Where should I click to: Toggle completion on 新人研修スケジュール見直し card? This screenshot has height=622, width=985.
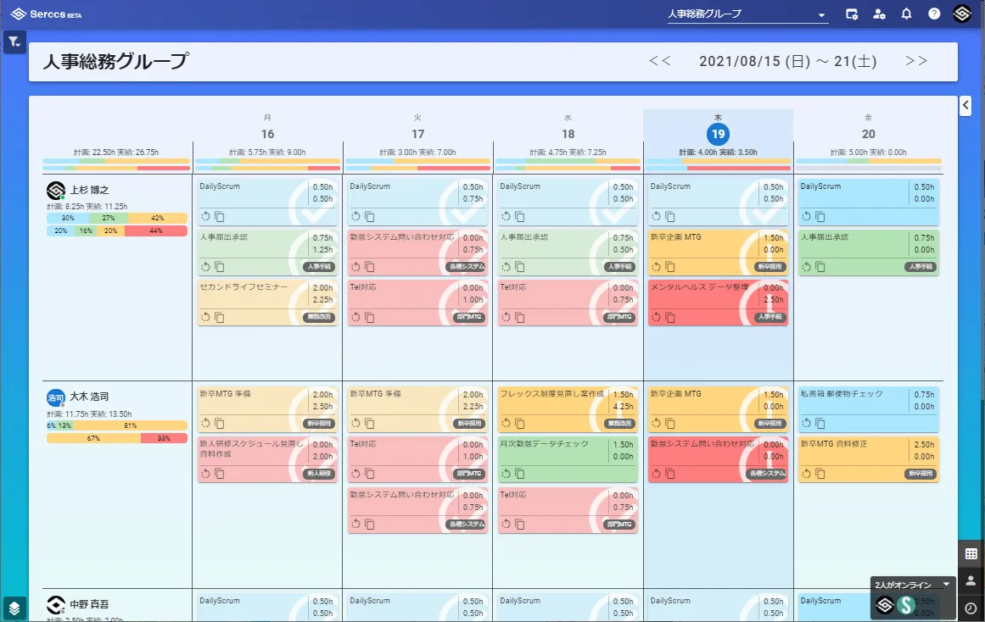point(313,461)
